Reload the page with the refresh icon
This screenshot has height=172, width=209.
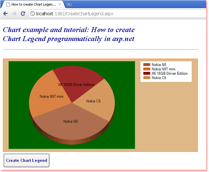pyautogui.click(x=23, y=13)
